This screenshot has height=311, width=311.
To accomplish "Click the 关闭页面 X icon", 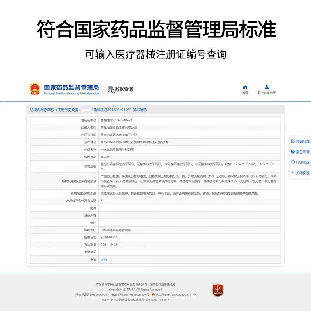I will click(293, 173).
